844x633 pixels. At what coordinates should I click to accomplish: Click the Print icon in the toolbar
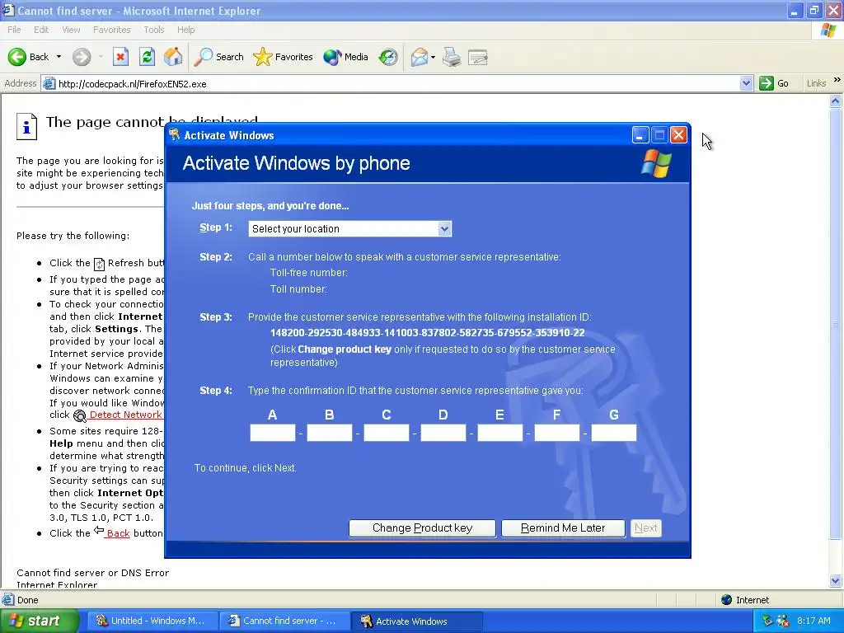click(452, 57)
